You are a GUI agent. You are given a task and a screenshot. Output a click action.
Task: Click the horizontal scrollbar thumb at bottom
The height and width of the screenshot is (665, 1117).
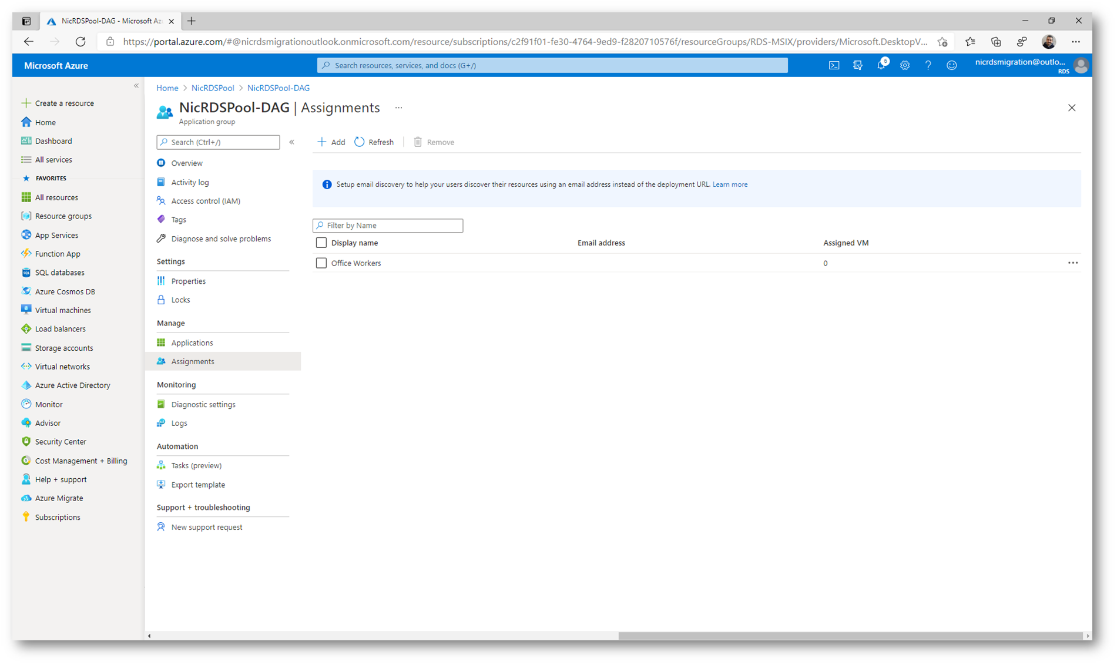coord(850,636)
